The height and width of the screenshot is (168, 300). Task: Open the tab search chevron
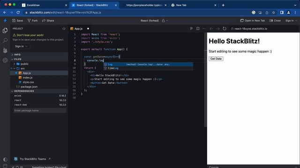295,5
